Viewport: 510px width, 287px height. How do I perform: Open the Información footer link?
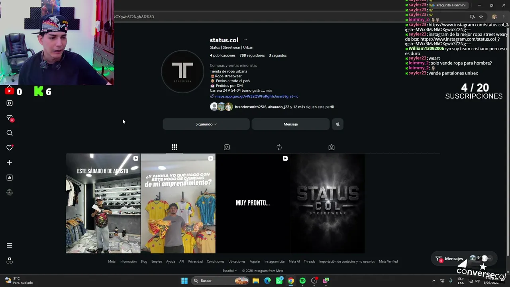[x=128, y=261]
